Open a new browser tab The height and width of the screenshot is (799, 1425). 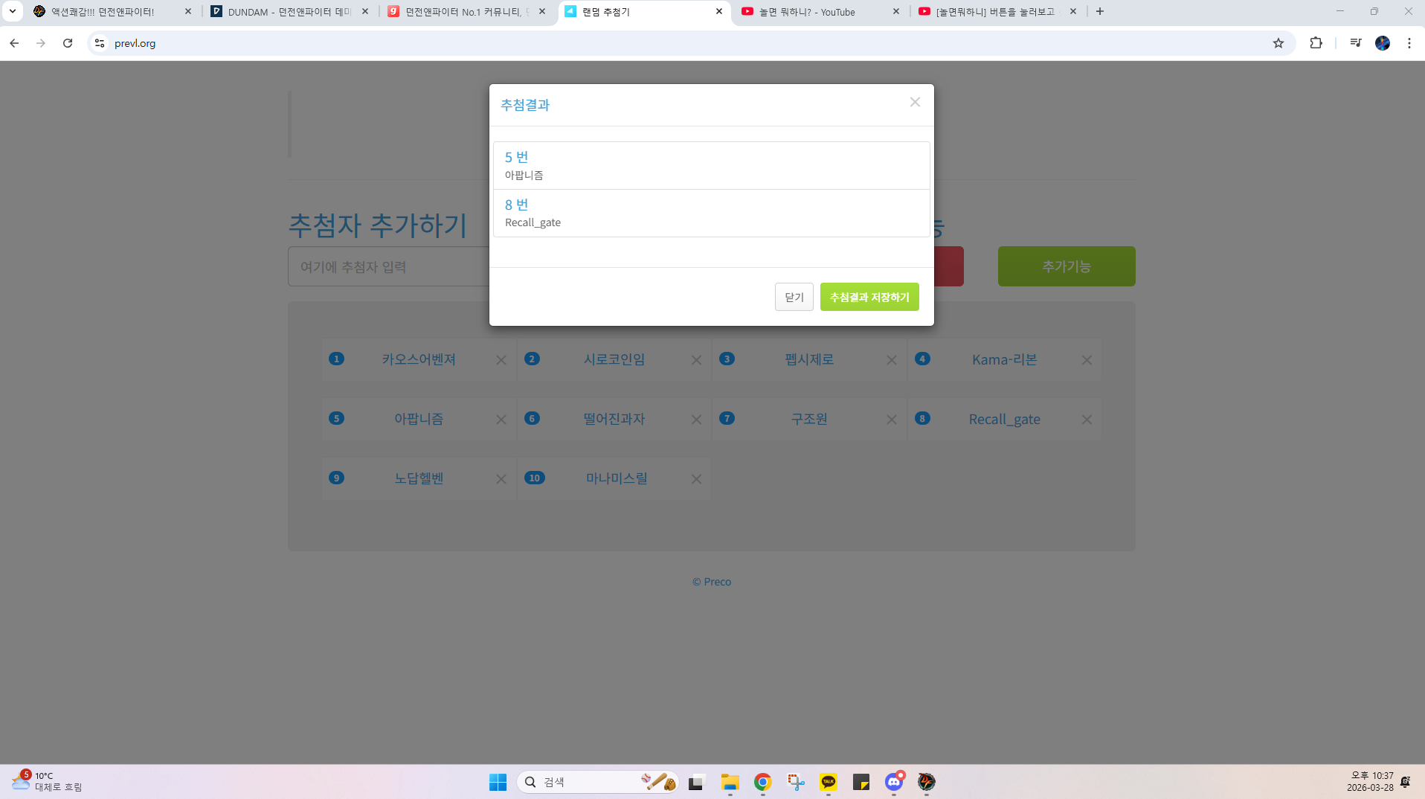(x=1100, y=12)
